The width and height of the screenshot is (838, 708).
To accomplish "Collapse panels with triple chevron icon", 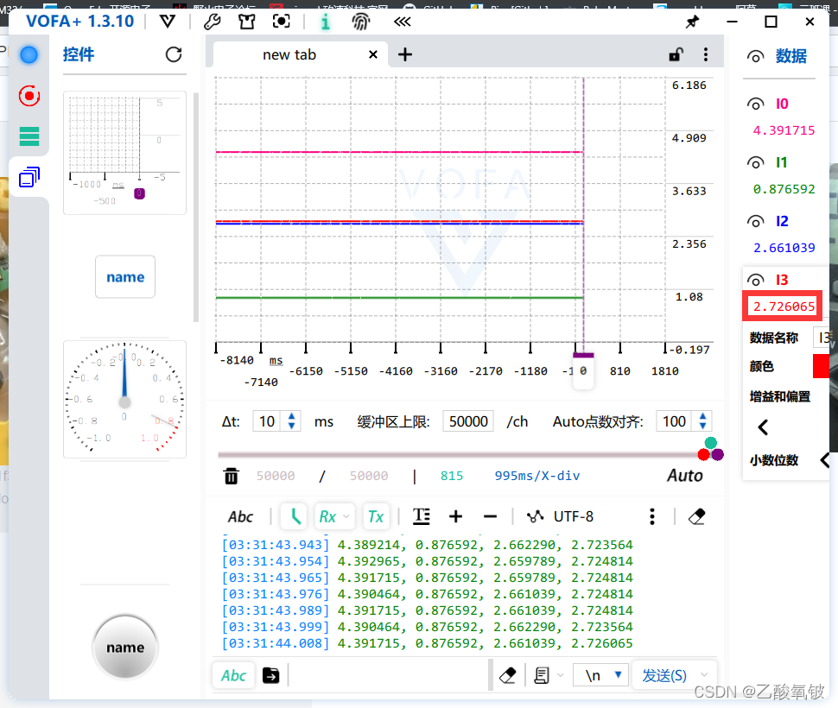I will (403, 22).
